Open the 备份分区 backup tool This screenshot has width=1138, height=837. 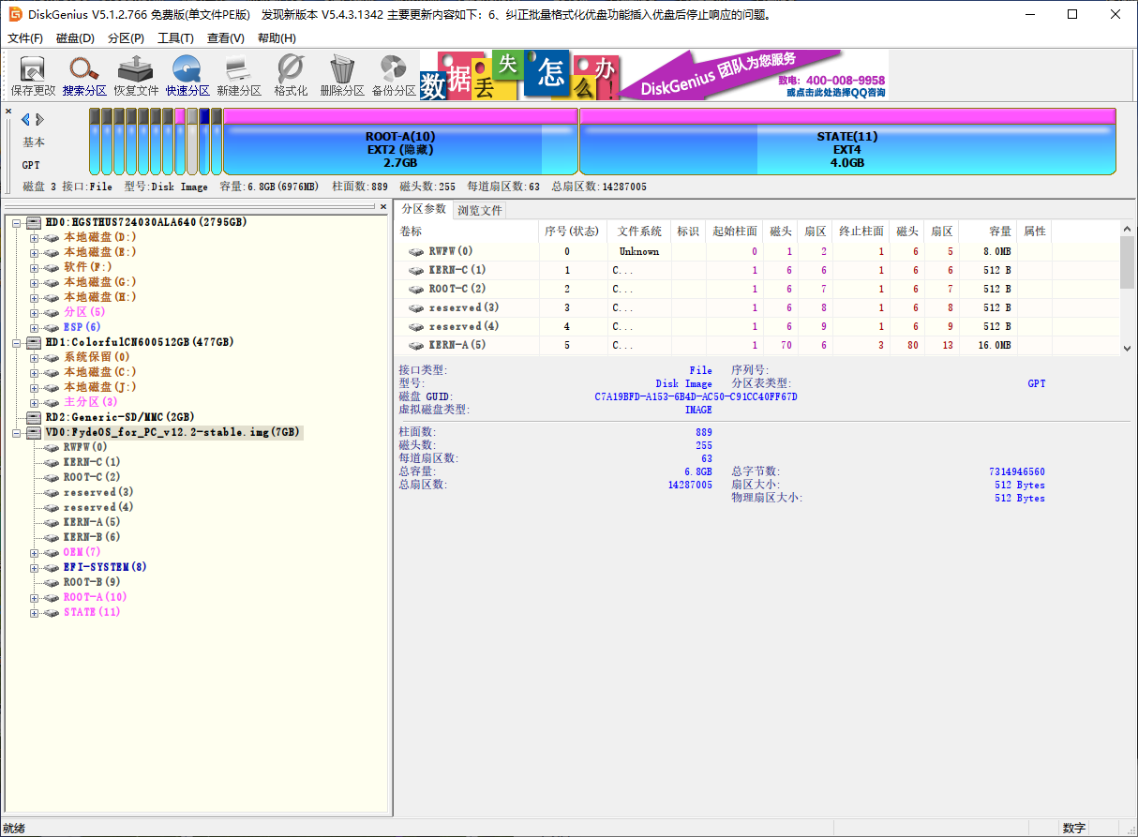tap(394, 76)
